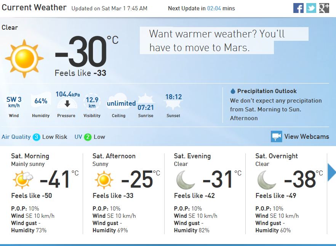336x246 pixels.
Task: Click the large sun weather icon
Action: [24, 59]
